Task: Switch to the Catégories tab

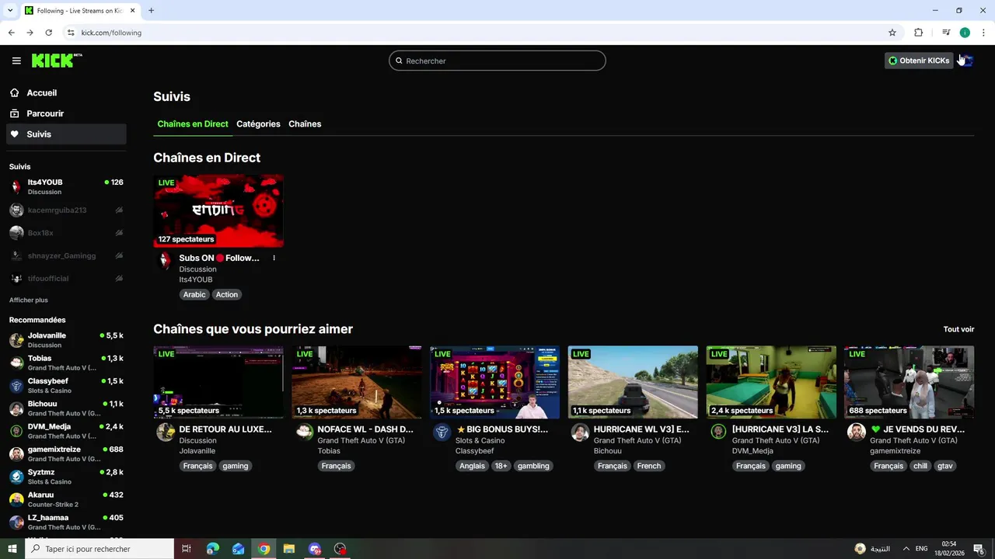Action: click(x=258, y=123)
